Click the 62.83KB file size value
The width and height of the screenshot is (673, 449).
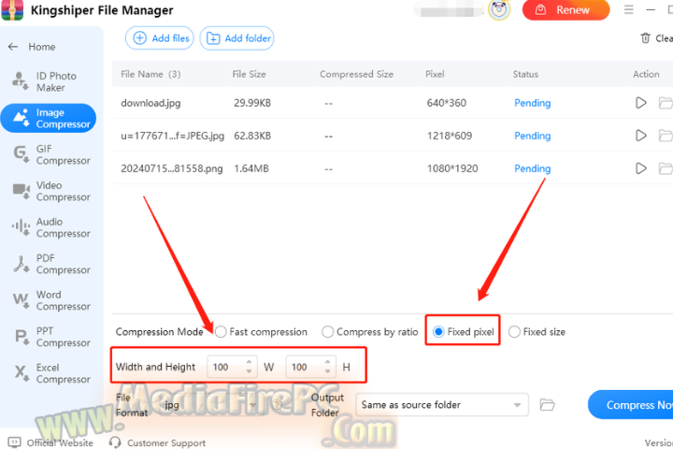click(x=252, y=136)
